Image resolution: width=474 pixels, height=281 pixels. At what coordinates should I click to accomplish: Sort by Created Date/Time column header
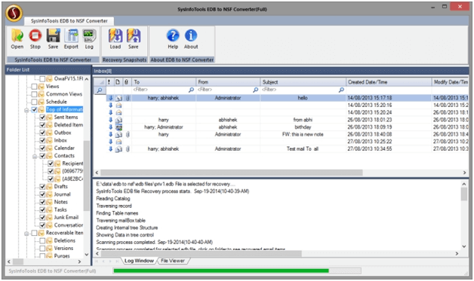click(389, 82)
